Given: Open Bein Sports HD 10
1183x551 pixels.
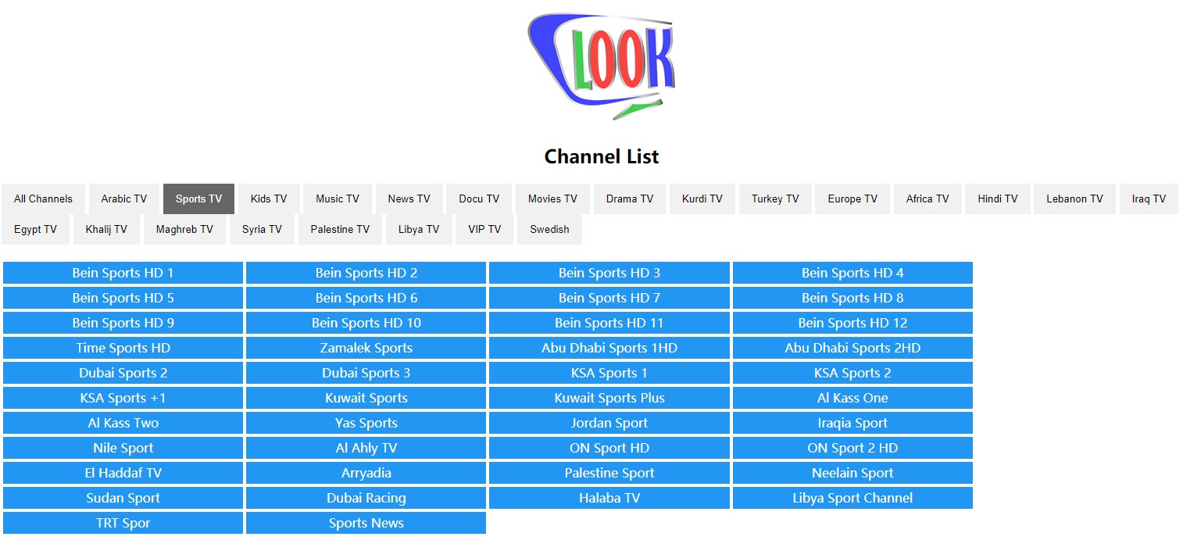Looking at the screenshot, I should [366, 323].
